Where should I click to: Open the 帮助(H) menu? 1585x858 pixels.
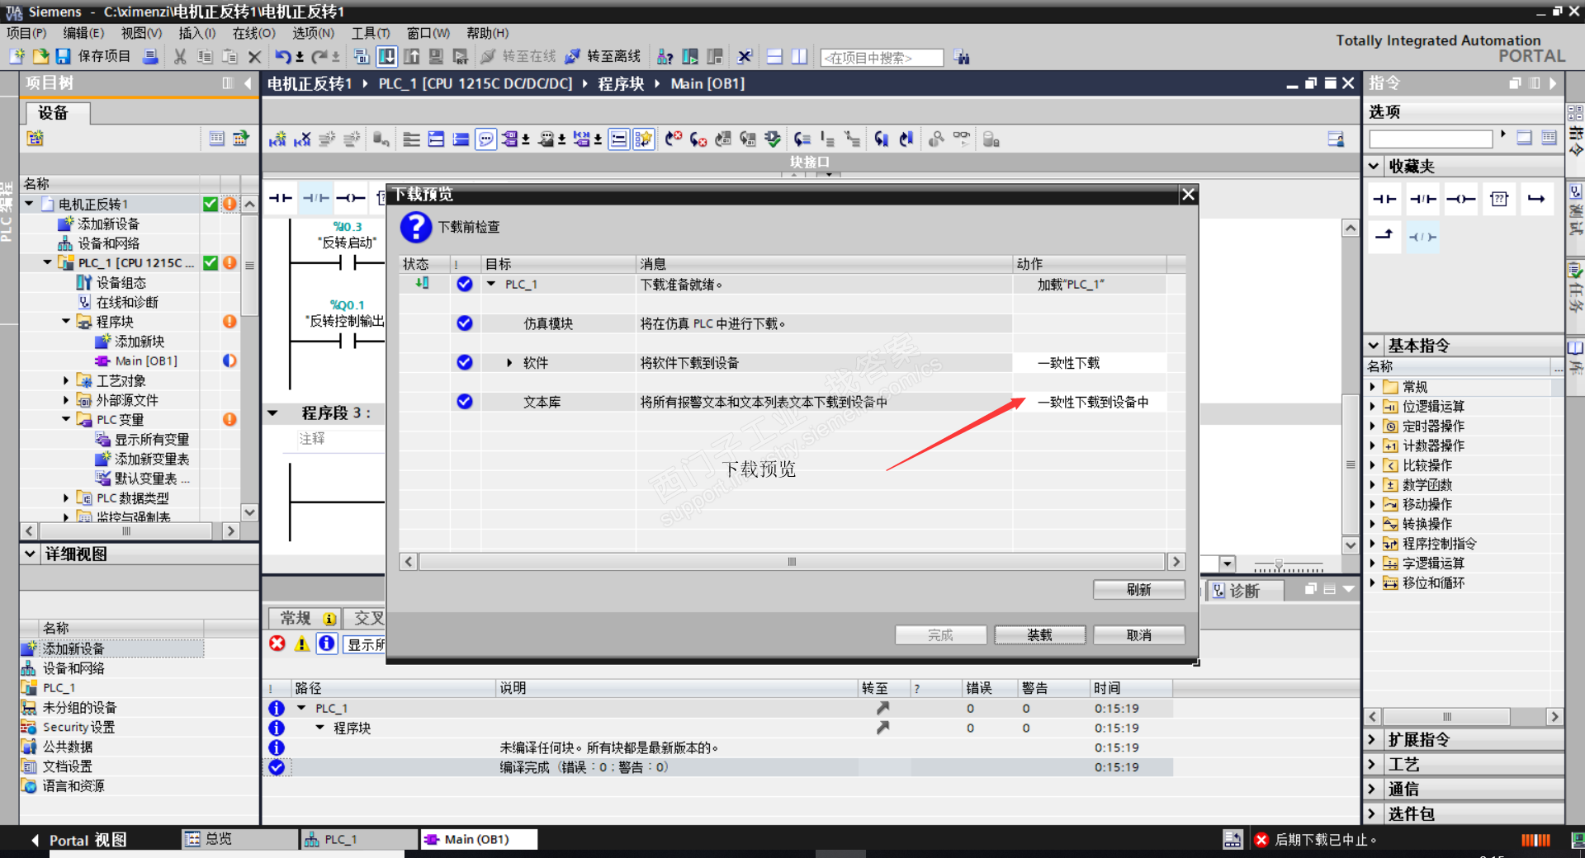(487, 33)
